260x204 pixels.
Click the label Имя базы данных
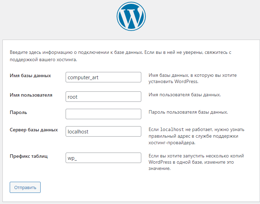[30, 76]
